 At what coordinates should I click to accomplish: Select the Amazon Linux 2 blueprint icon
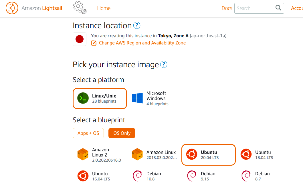coord(83,154)
